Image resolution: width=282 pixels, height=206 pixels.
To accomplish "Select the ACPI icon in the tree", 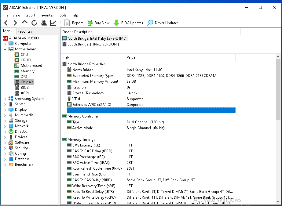I will (x=17, y=93).
